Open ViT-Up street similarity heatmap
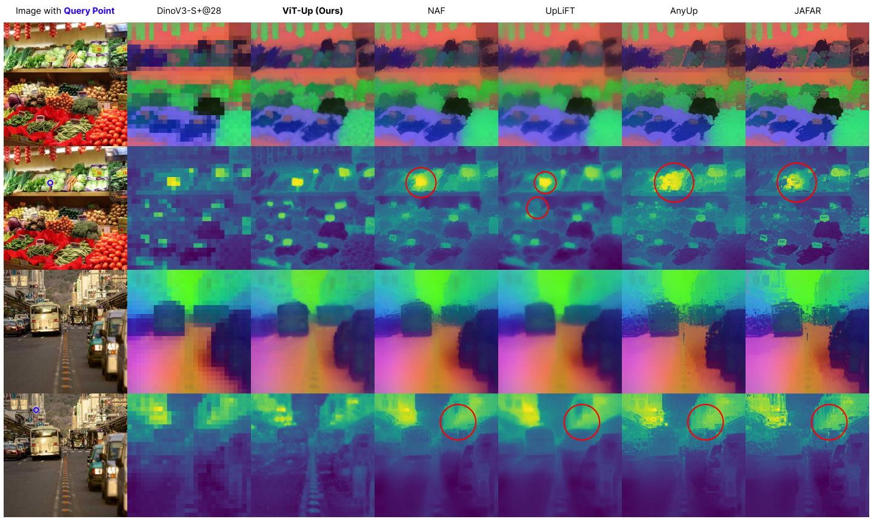 pos(313,455)
